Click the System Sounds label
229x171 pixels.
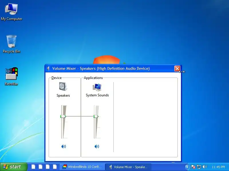(97, 95)
